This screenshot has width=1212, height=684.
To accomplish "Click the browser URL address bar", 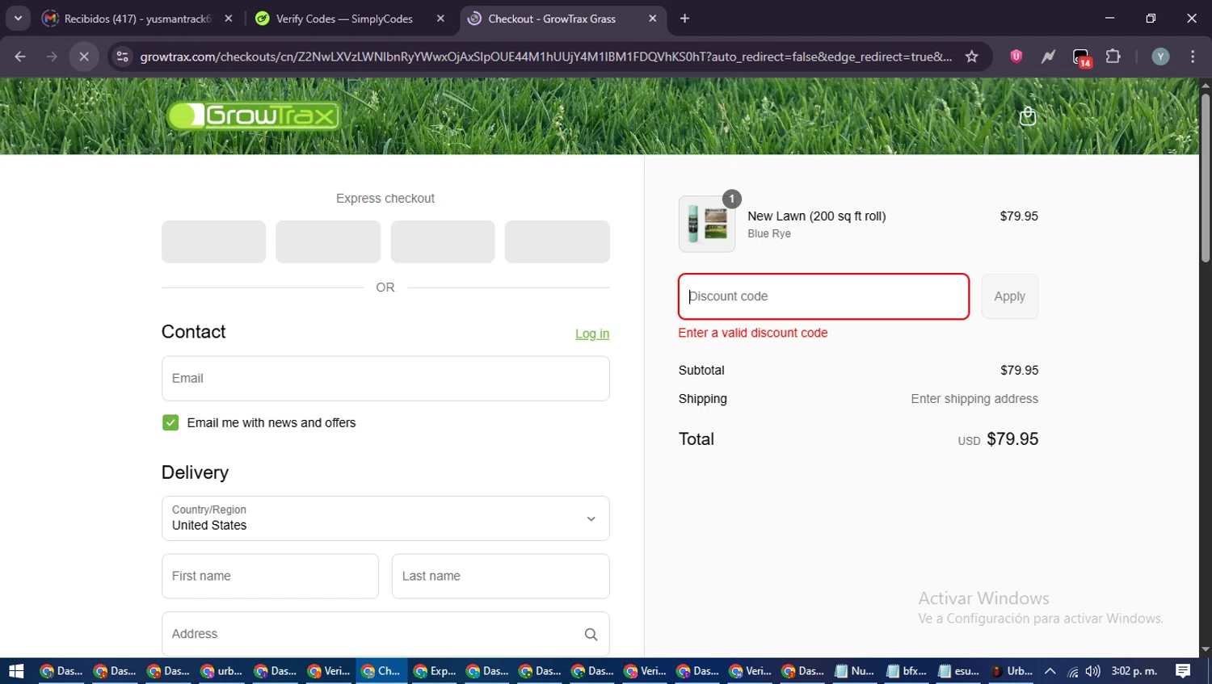I will (x=545, y=57).
